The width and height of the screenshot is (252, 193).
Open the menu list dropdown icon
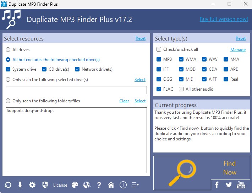tap(135, 185)
